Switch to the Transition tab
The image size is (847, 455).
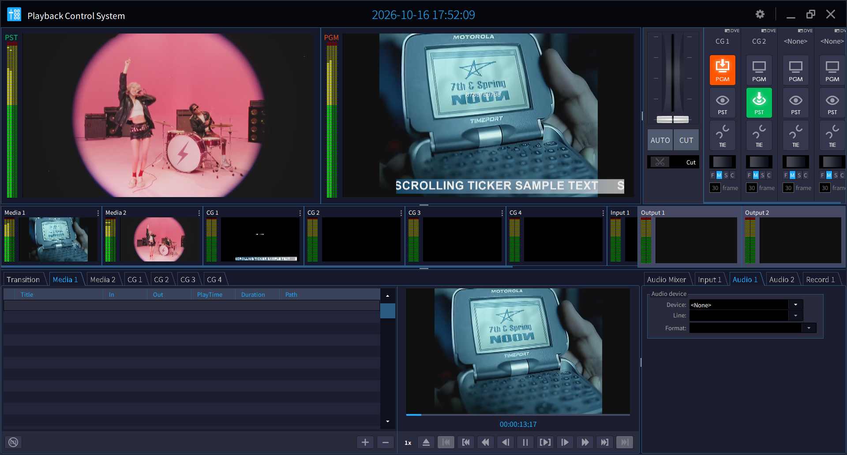click(x=23, y=280)
